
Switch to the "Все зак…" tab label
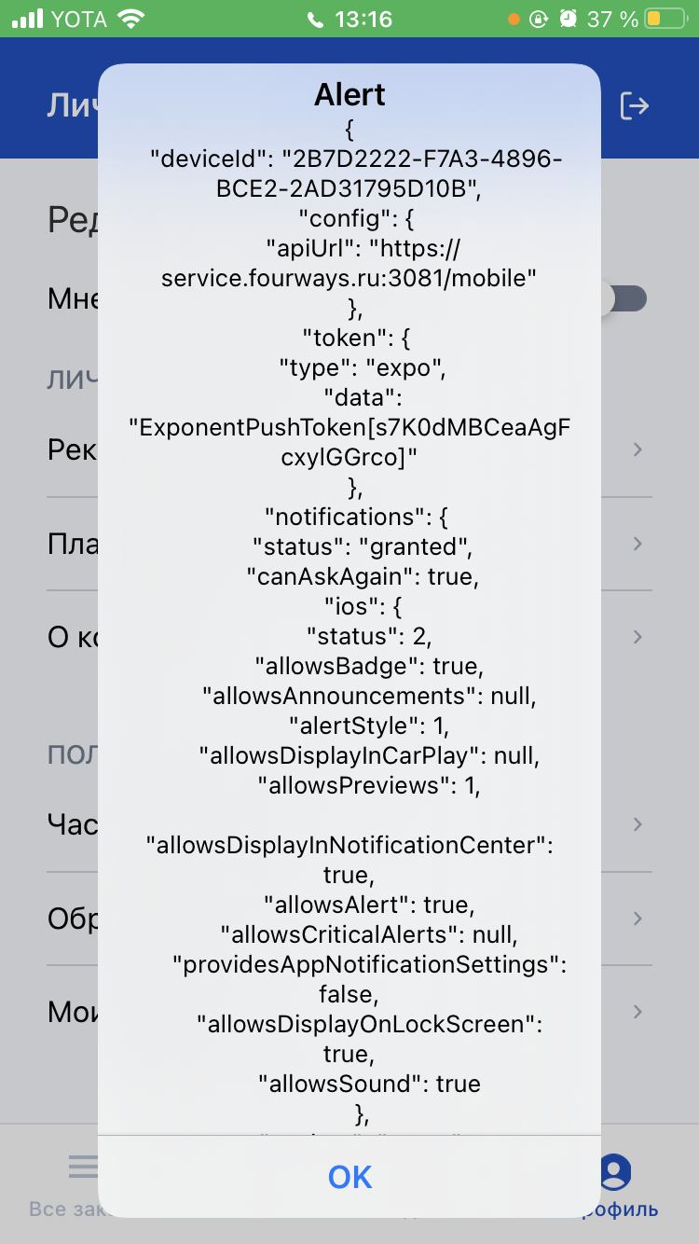pyautogui.click(x=63, y=1209)
